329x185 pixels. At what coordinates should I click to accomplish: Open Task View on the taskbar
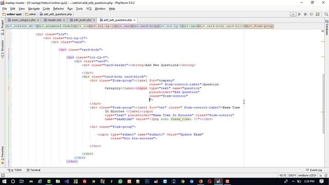22,181
